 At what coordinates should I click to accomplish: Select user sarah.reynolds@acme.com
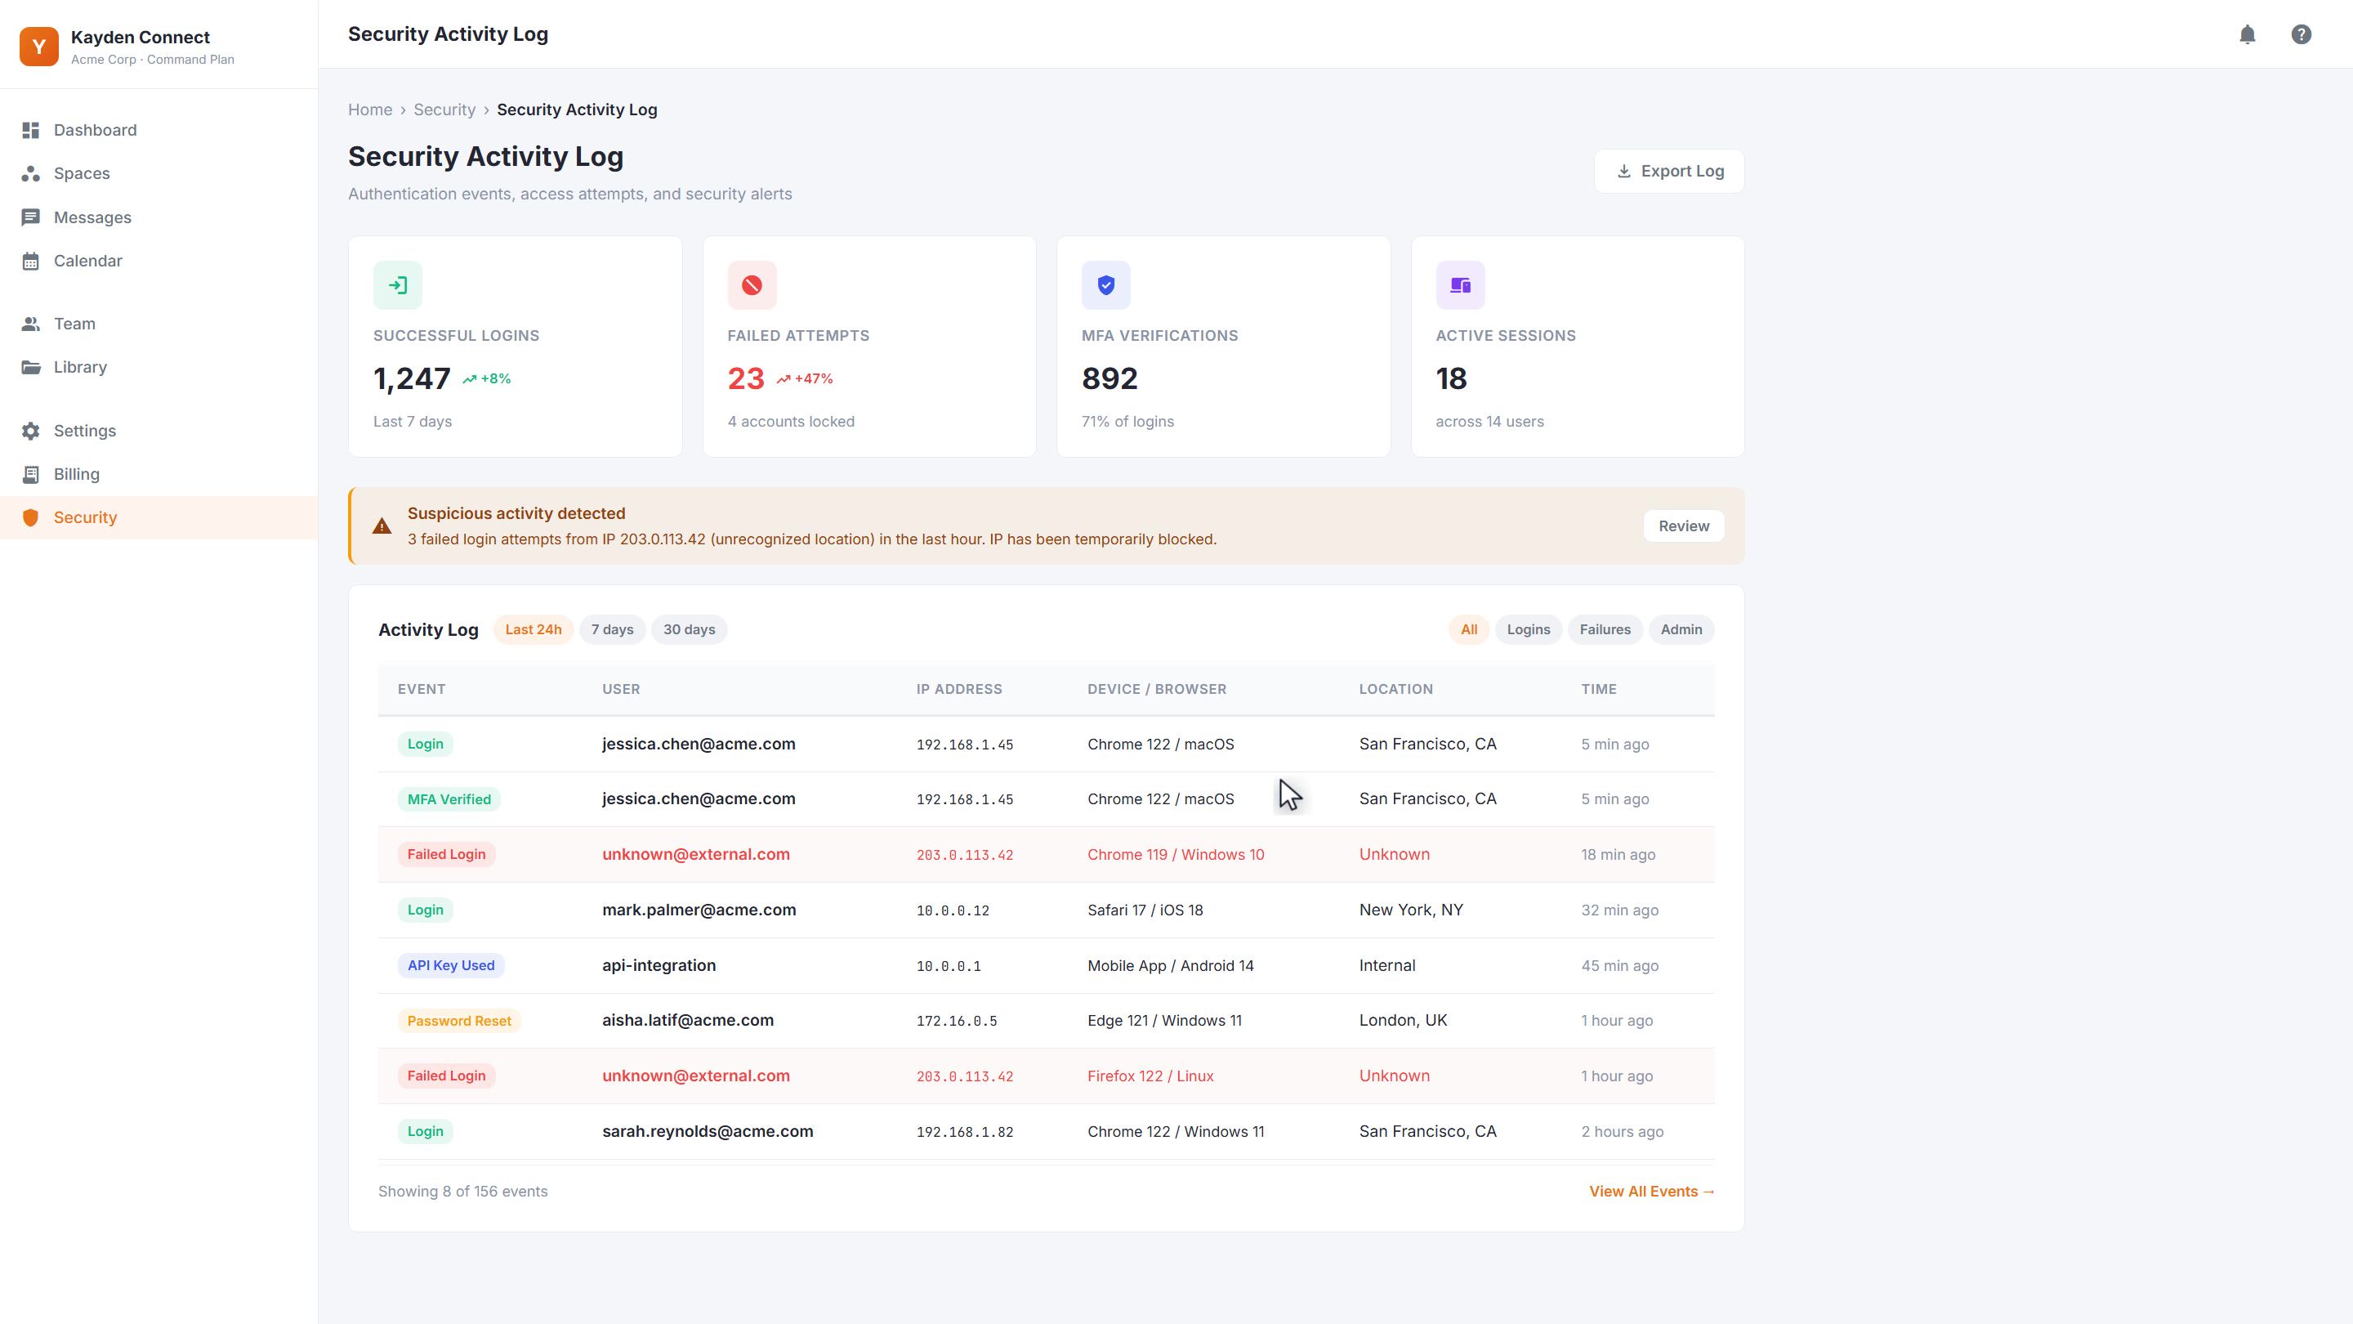click(707, 1131)
